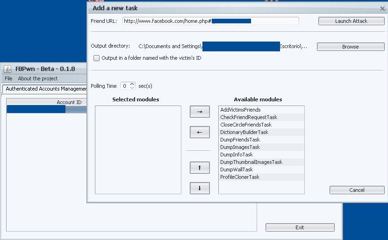Image resolution: width=388 pixels, height=240 pixels.
Task: Open the File menu
Action: click(8, 78)
